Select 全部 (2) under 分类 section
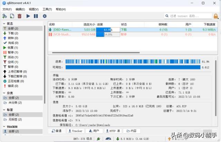This screenshot has width=221, height=142. [22, 98]
